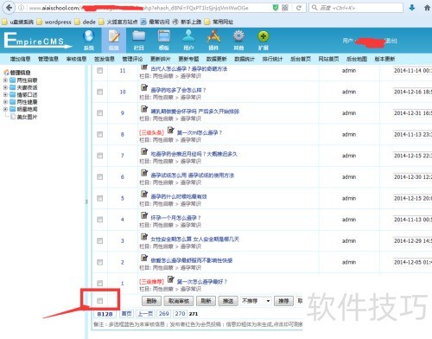Screen dimensions: 432x339
Task: Open the dede bookmark folder
Action: (x=85, y=22)
